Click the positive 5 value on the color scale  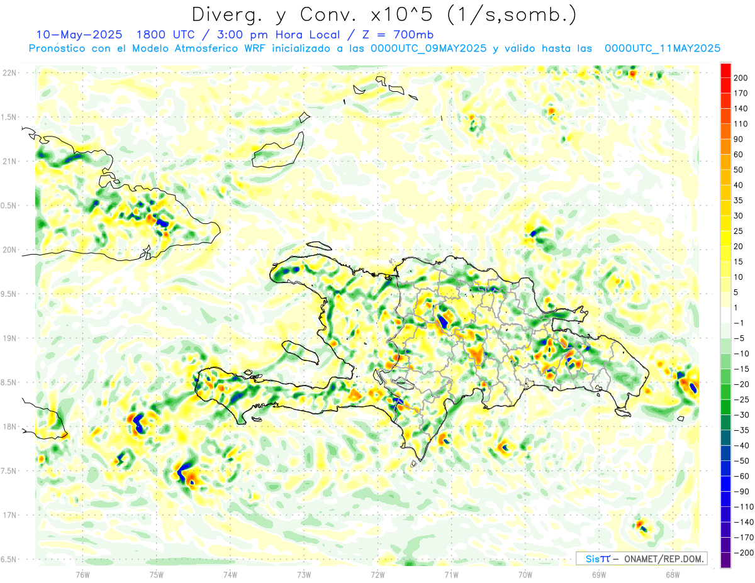point(736,292)
